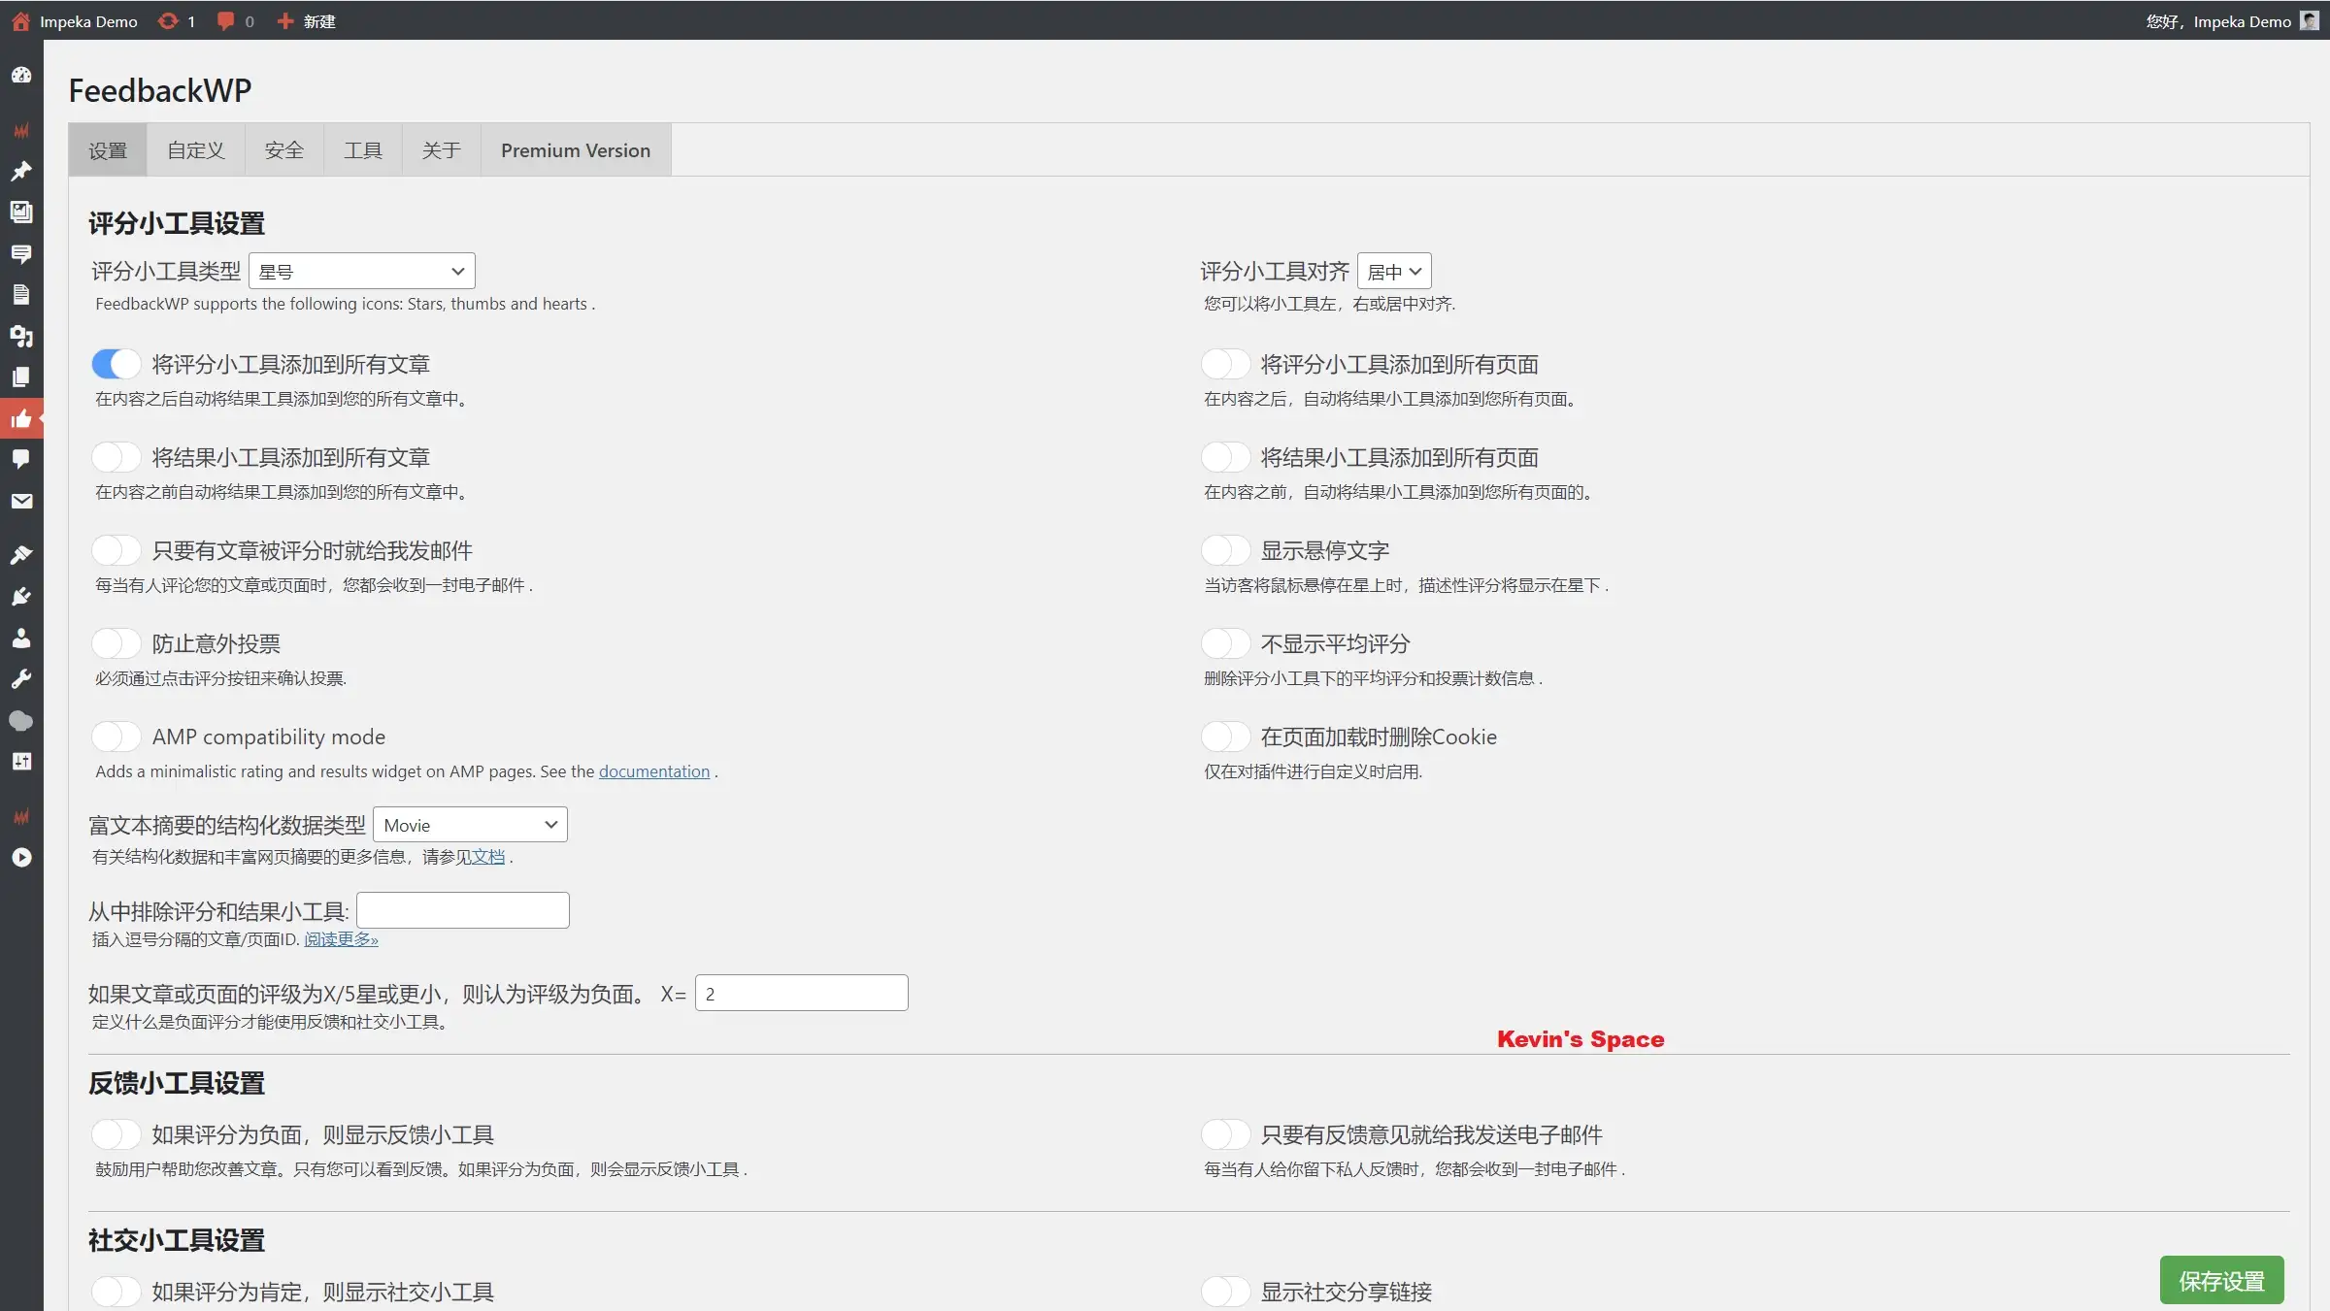Viewport: 2330px width, 1311px height.
Task: Click the documentation link under AMP mode
Action: (x=653, y=770)
